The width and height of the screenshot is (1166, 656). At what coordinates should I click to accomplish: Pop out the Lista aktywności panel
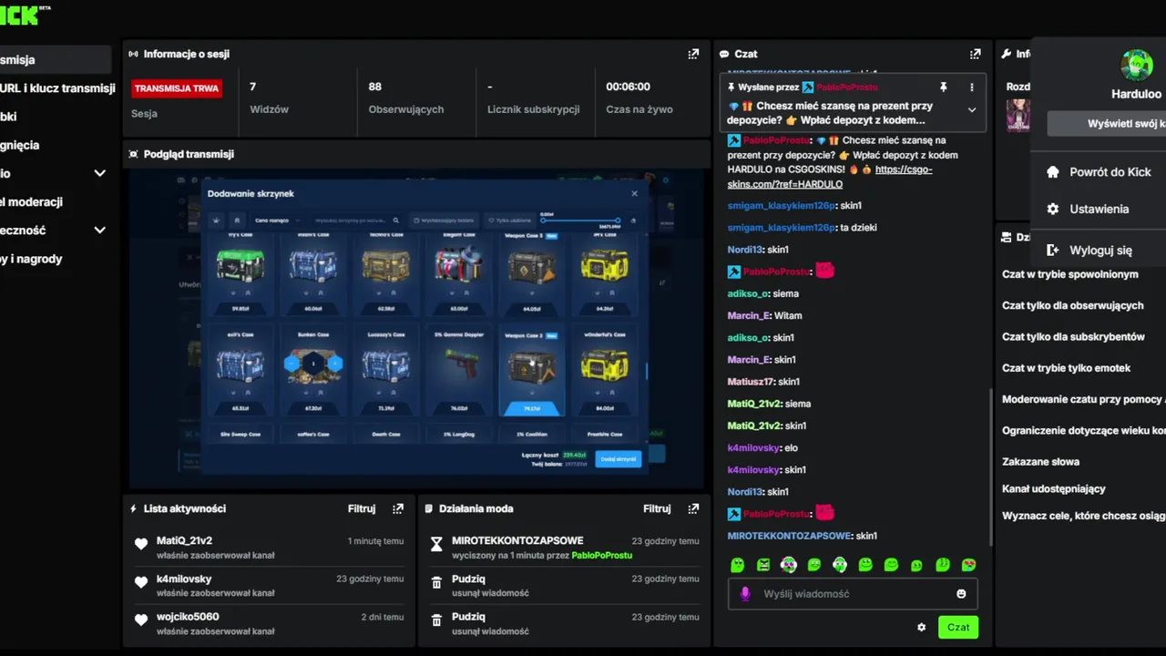click(x=398, y=508)
